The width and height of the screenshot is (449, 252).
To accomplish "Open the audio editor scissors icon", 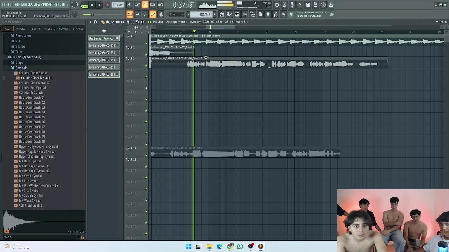I will click(284, 5).
